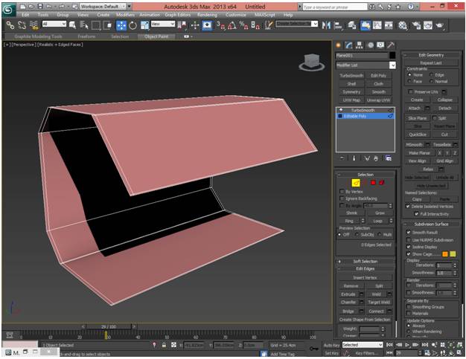Collapse the Edit Geometry rollout
Image resolution: width=466 pixels, height=359 pixels.
(430, 55)
